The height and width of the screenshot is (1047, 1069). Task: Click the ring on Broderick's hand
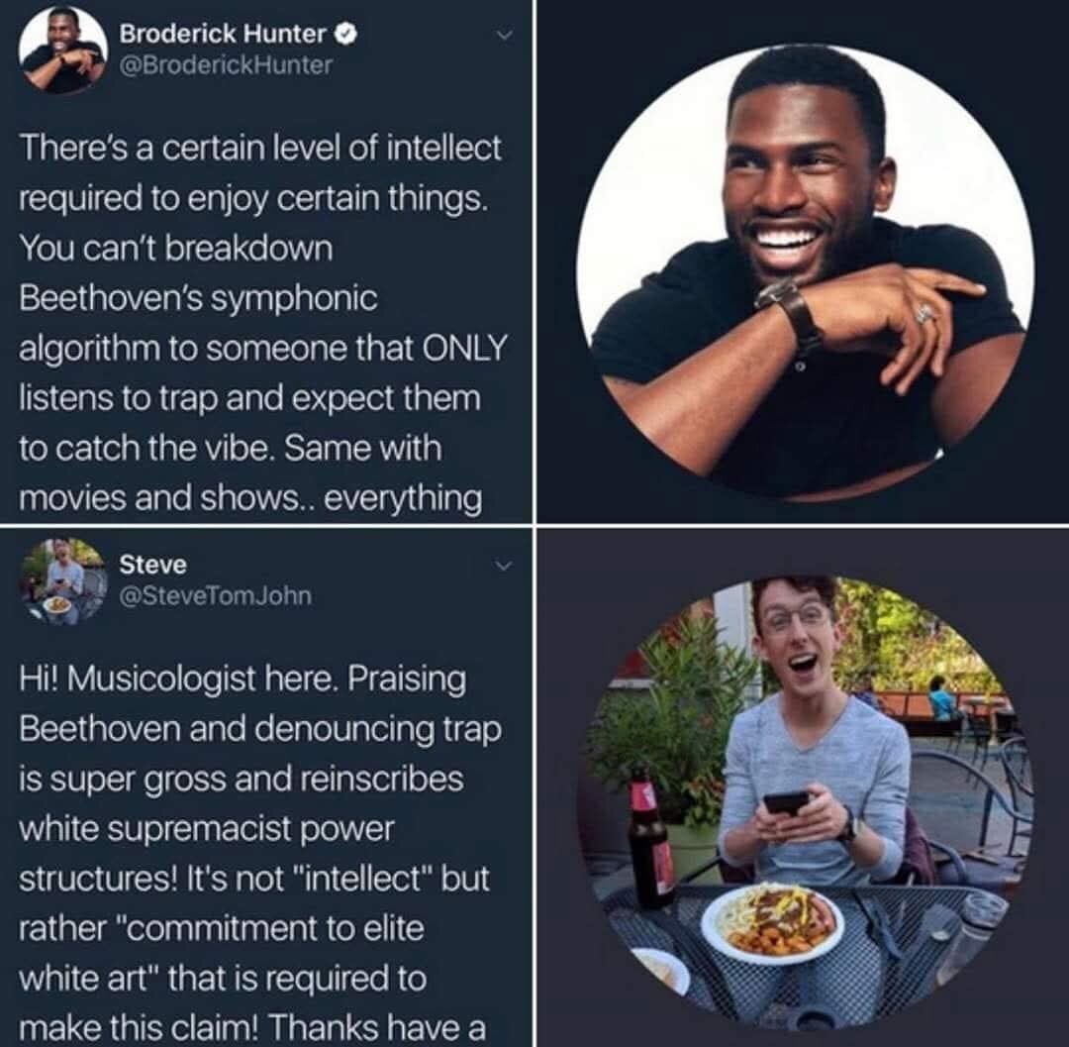[x=923, y=314]
